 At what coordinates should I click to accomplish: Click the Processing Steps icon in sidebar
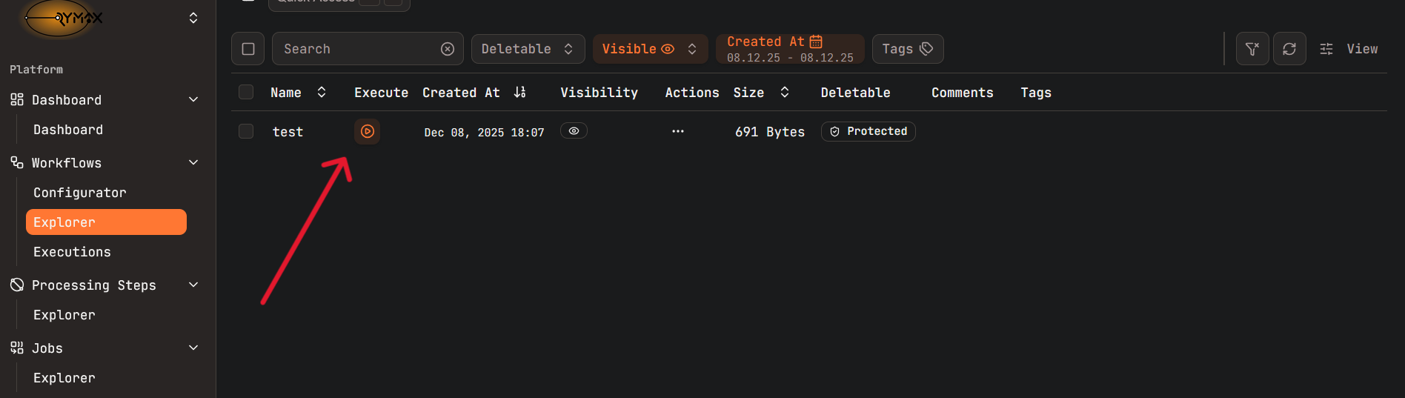[x=17, y=285]
